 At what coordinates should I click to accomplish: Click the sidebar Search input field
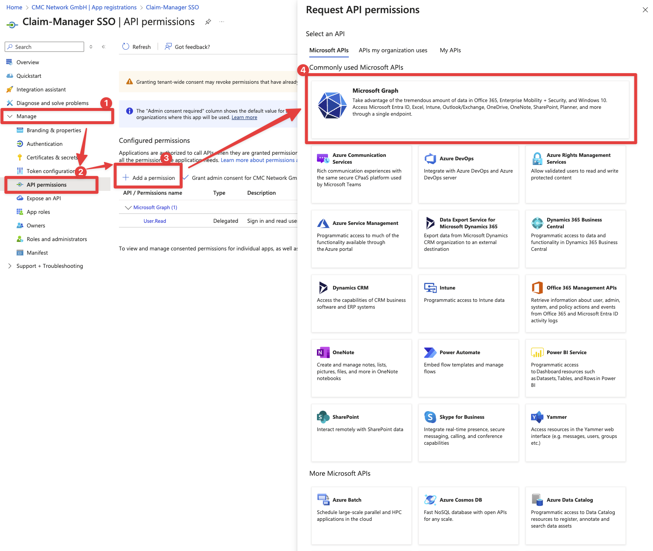(x=47, y=47)
